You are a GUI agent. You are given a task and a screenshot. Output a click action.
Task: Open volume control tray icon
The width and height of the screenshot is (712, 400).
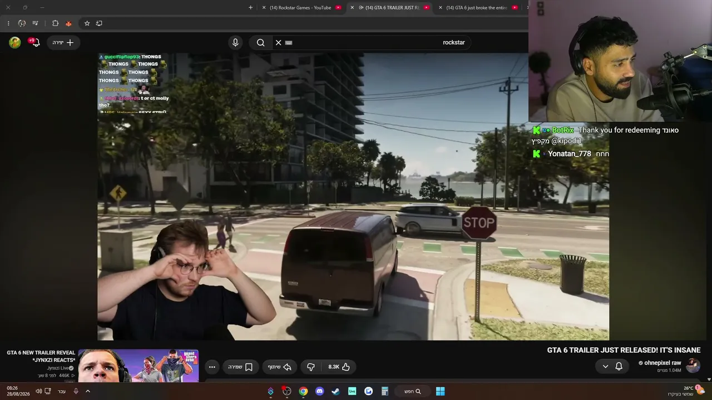click(38, 391)
